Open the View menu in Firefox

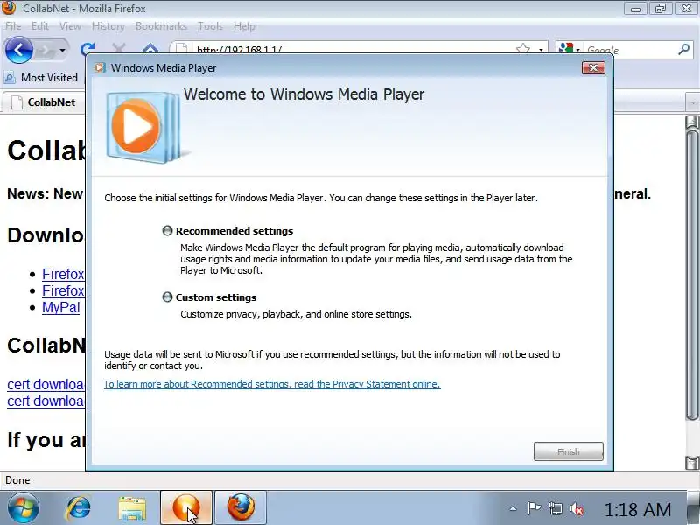(x=70, y=26)
